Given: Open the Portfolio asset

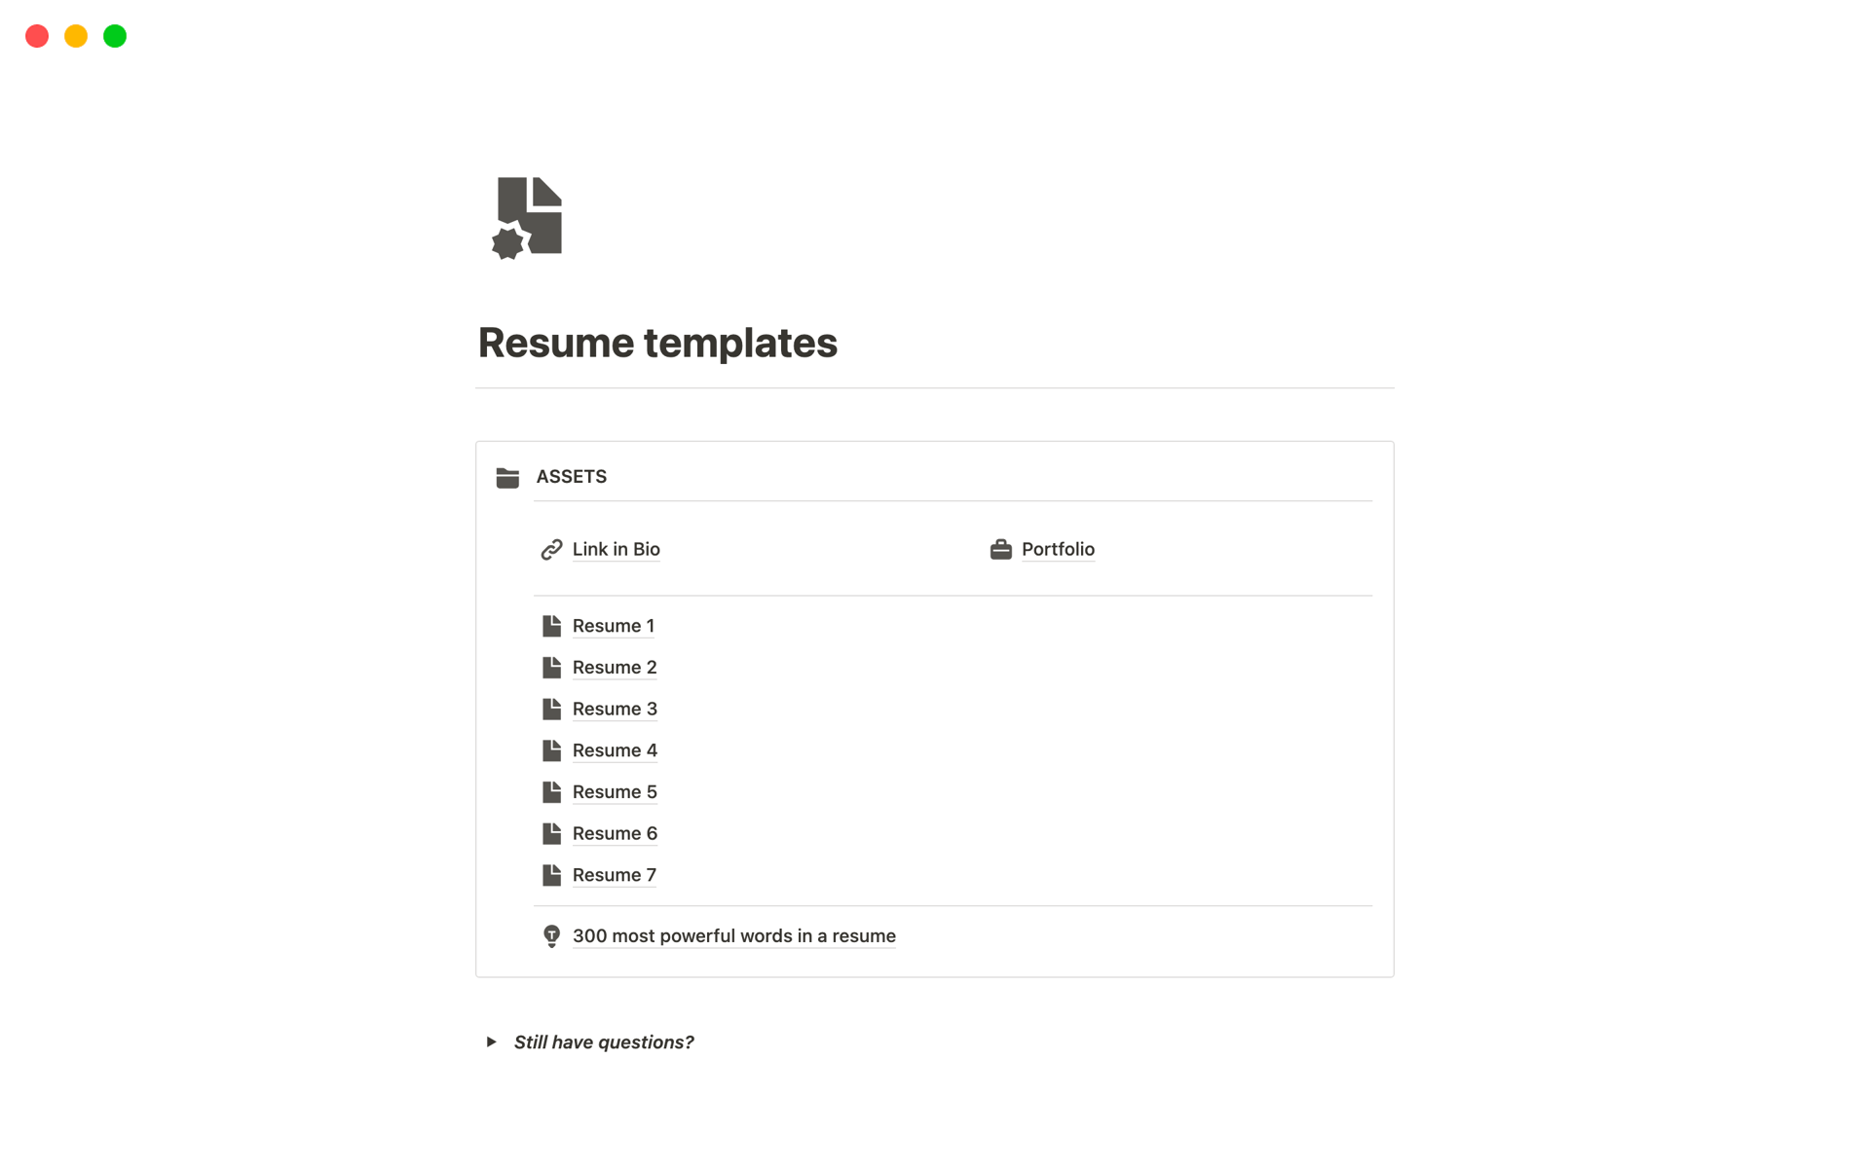Looking at the screenshot, I should (x=1058, y=548).
